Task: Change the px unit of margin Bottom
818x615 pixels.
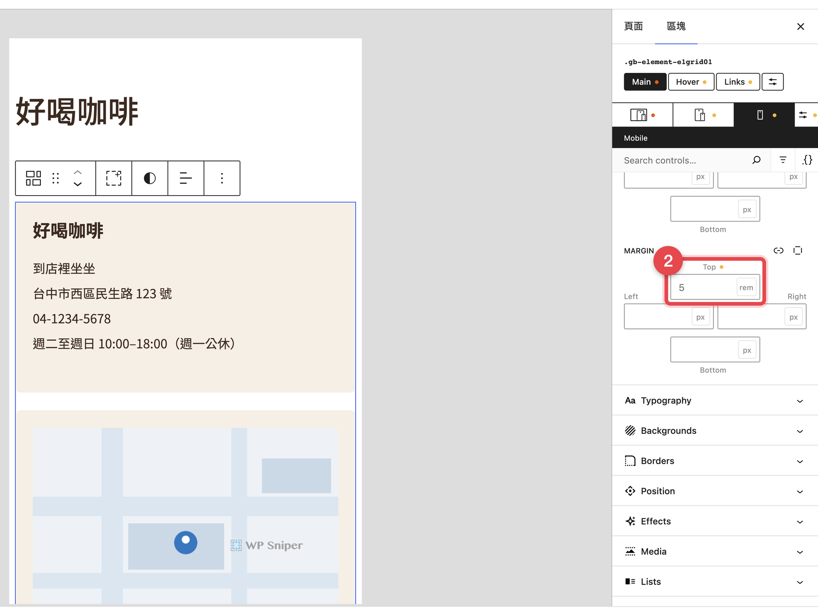Action: pos(747,350)
